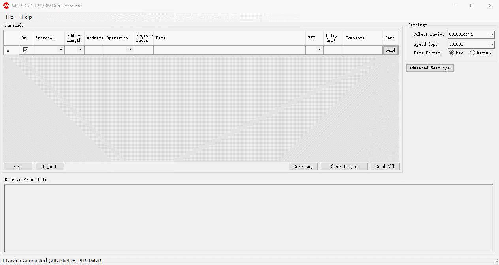The image size is (499, 265).
Task: Click the Send All button
Action: coord(385,166)
